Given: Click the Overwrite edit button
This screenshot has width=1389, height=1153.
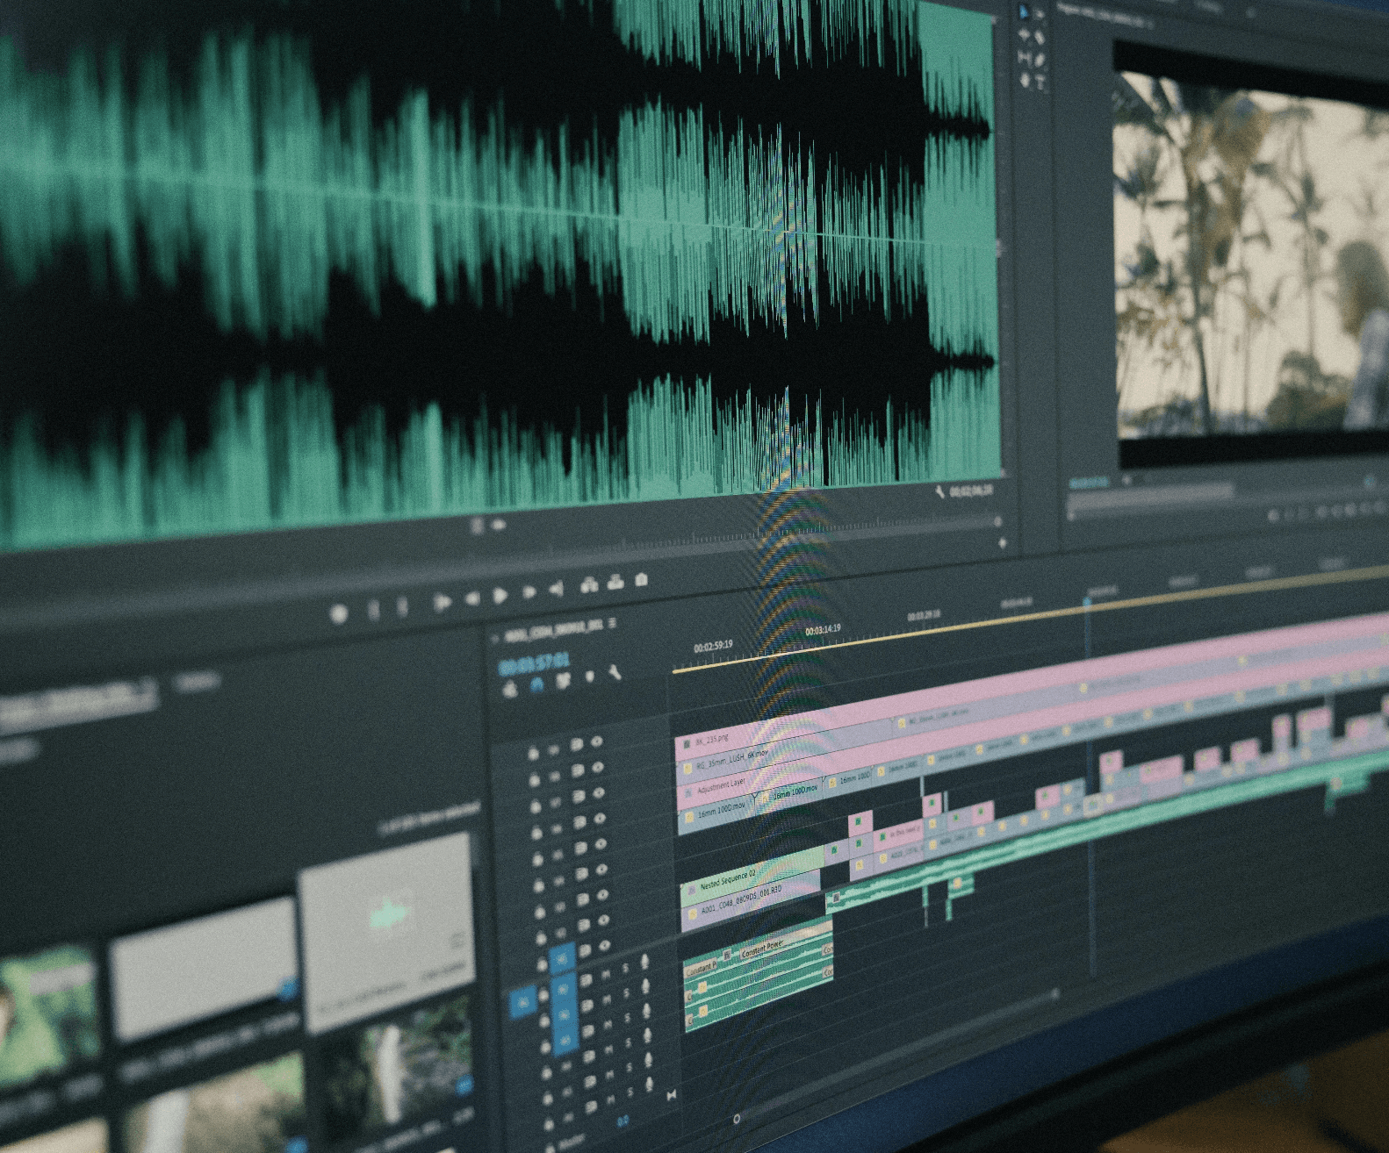Looking at the screenshot, I should coord(615,582).
